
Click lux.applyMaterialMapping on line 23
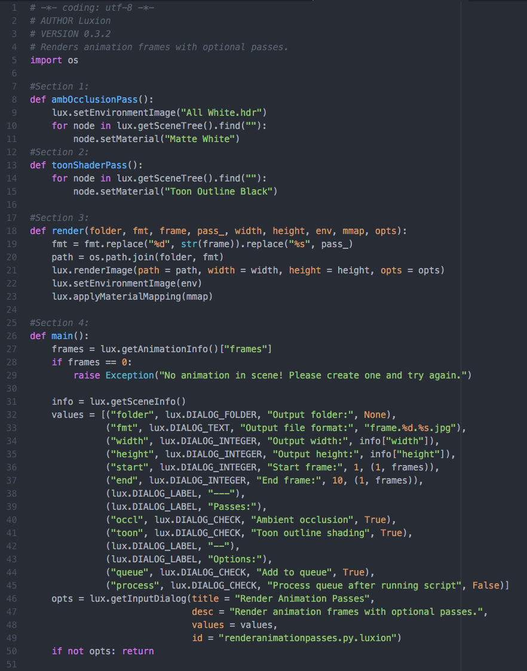(x=116, y=296)
